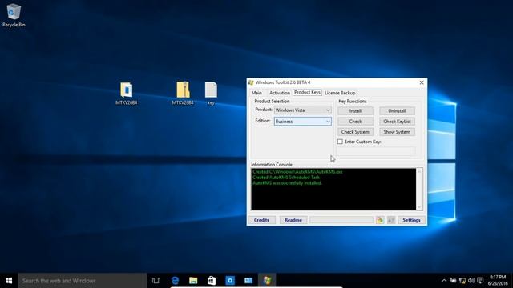Viewport: 513px width, 288px height.
Task: Open the Action Center notifications icon
Action: [480, 281]
